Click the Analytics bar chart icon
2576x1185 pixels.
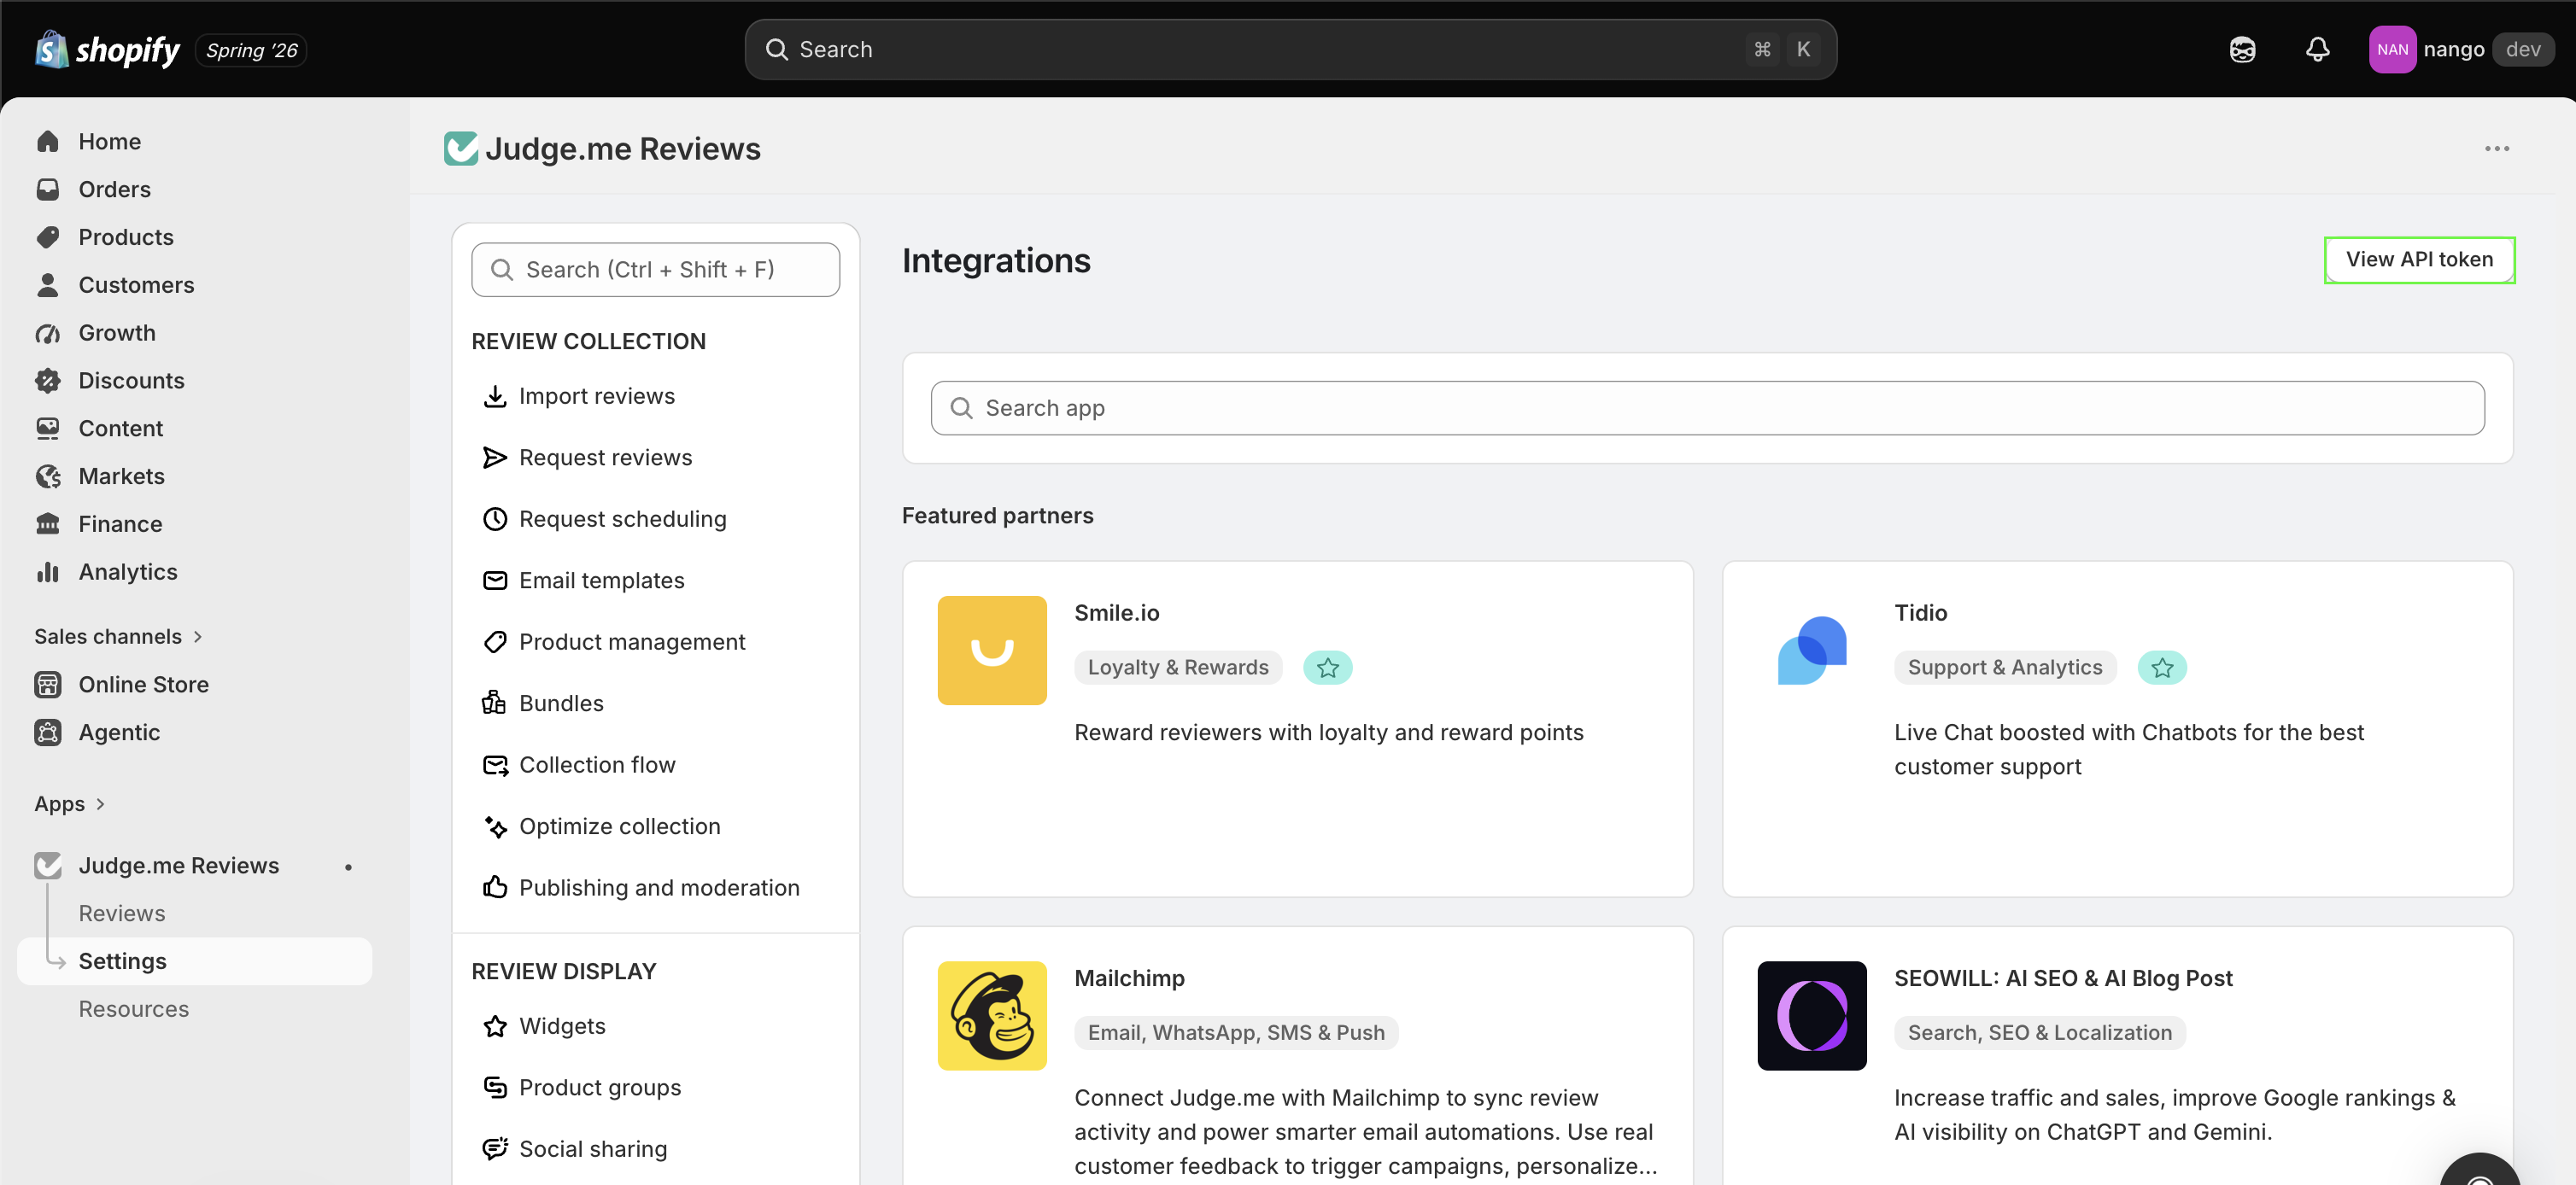coord(48,573)
